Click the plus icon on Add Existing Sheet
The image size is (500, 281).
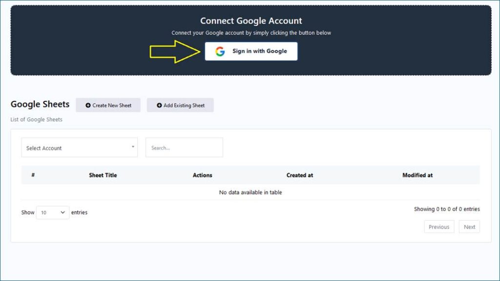159,105
